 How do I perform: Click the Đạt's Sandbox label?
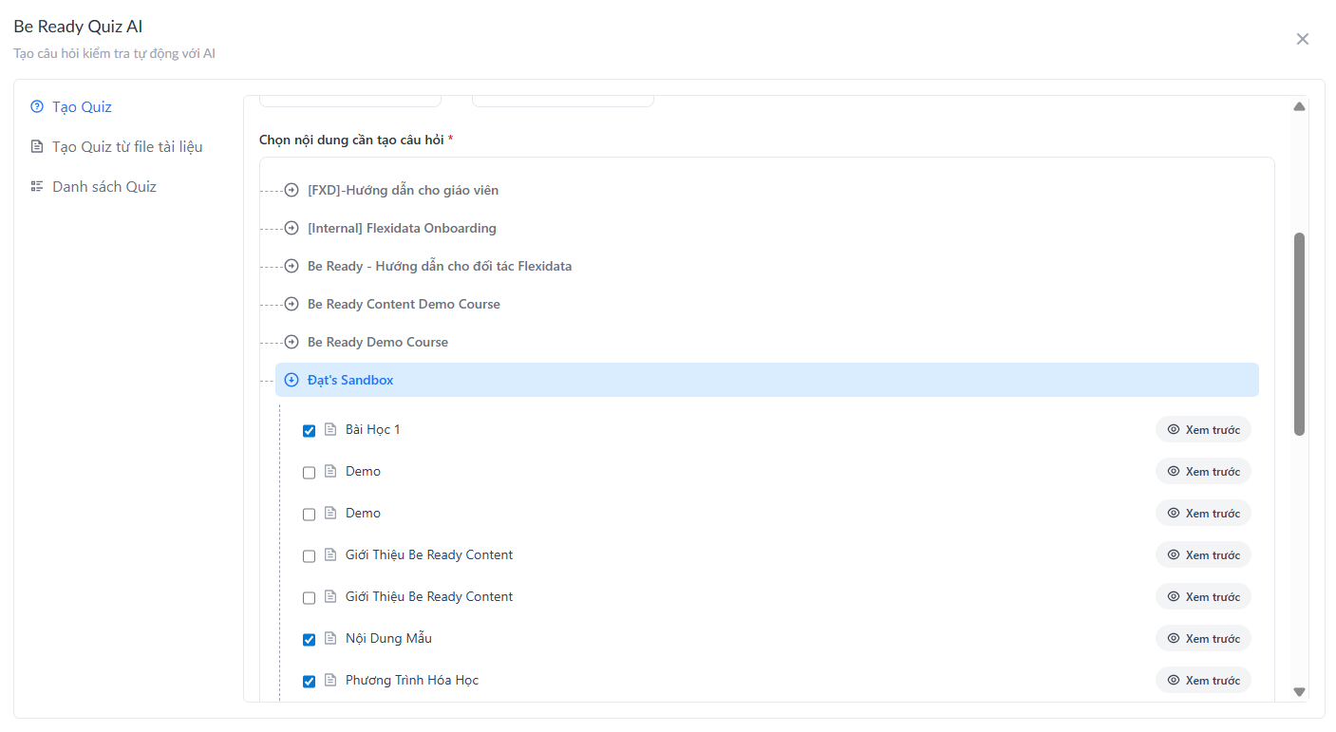tap(350, 380)
